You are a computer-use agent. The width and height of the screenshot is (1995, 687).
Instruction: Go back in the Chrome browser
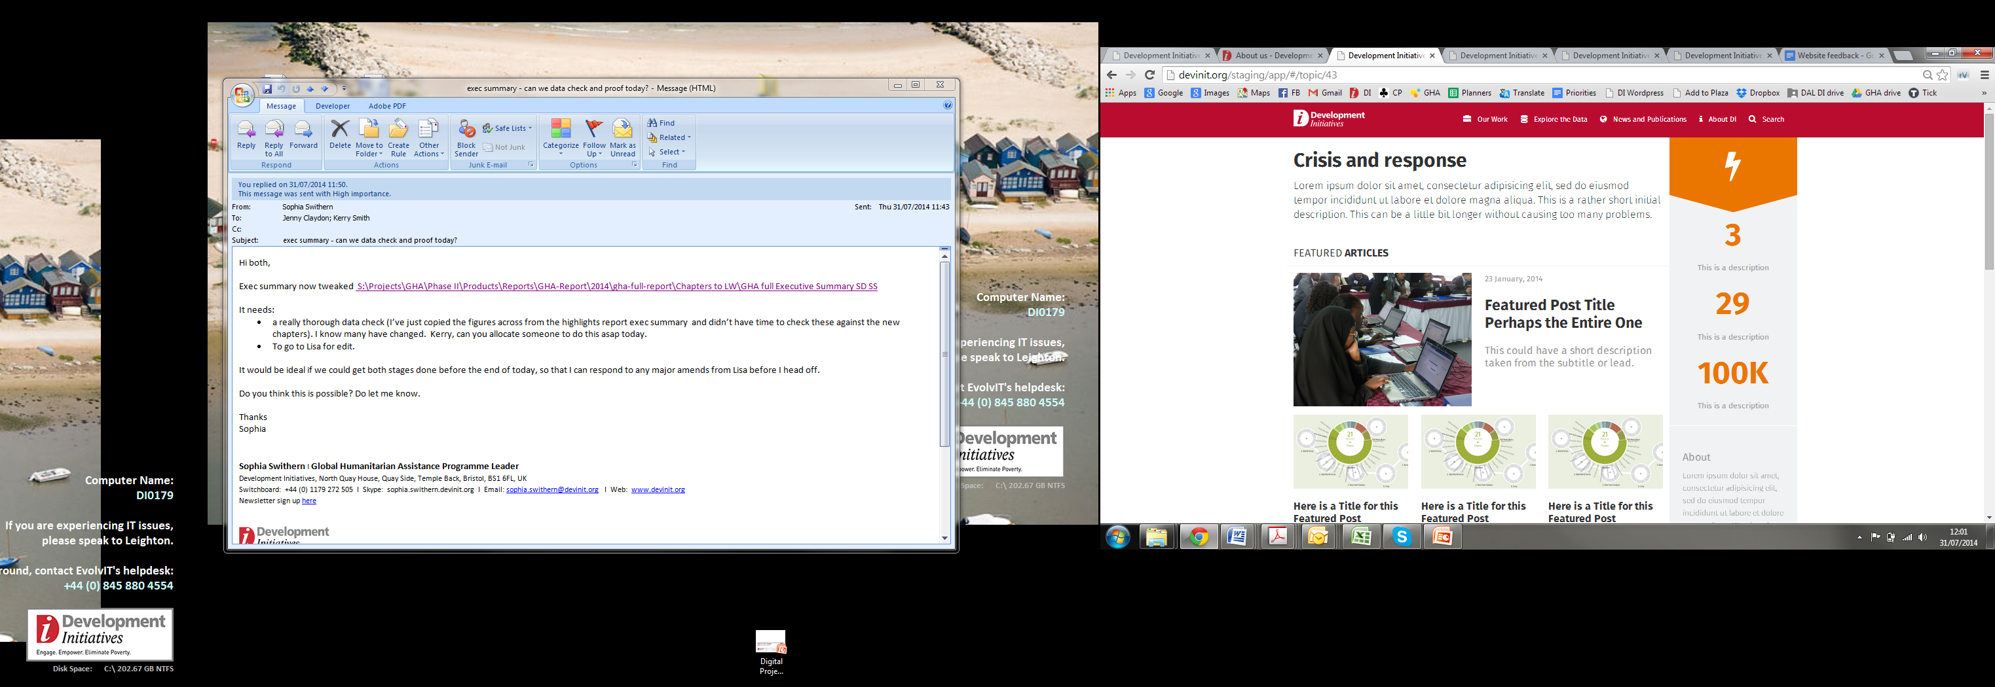(1112, 75)
